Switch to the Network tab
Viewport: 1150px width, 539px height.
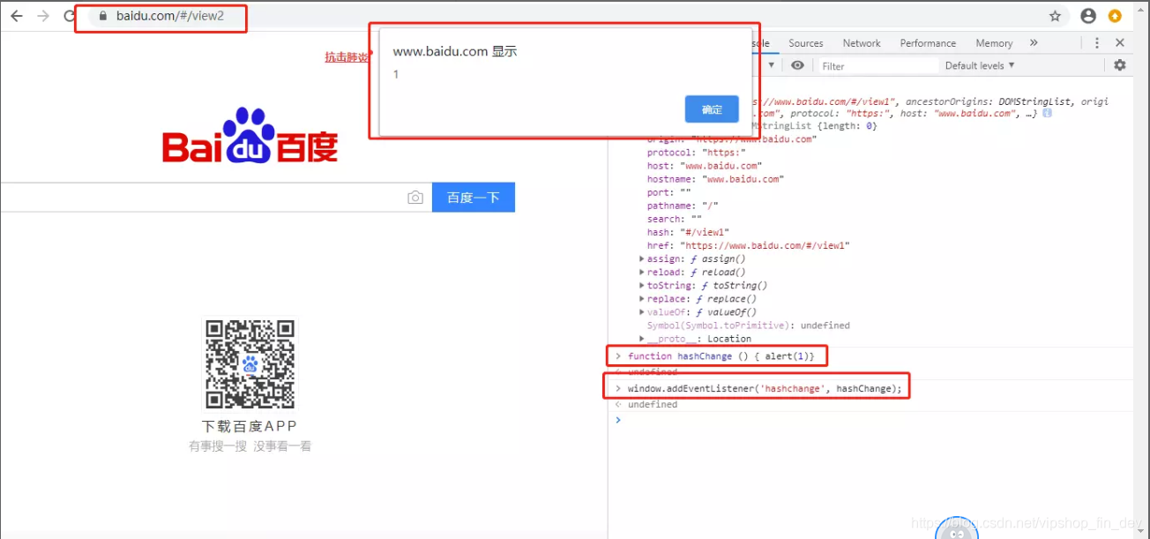pyautogui.click(x=862, y=42)
